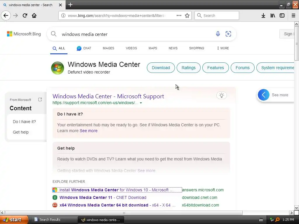
Task: Click the Ratings pill button
Action: tap(188, 68)
